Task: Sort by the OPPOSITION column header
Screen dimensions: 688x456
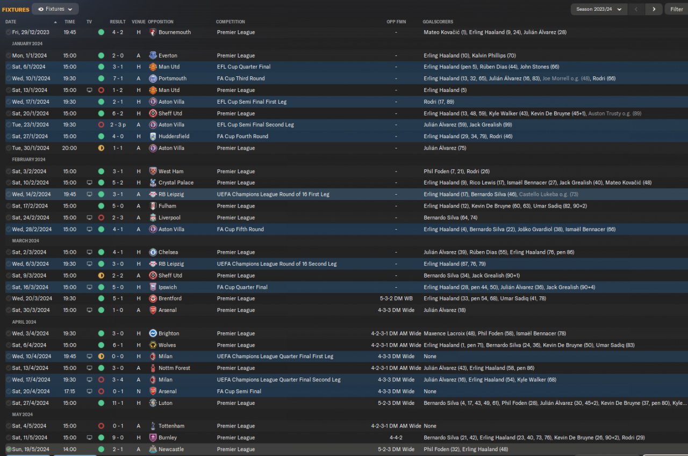Action: tap(161, 22)
